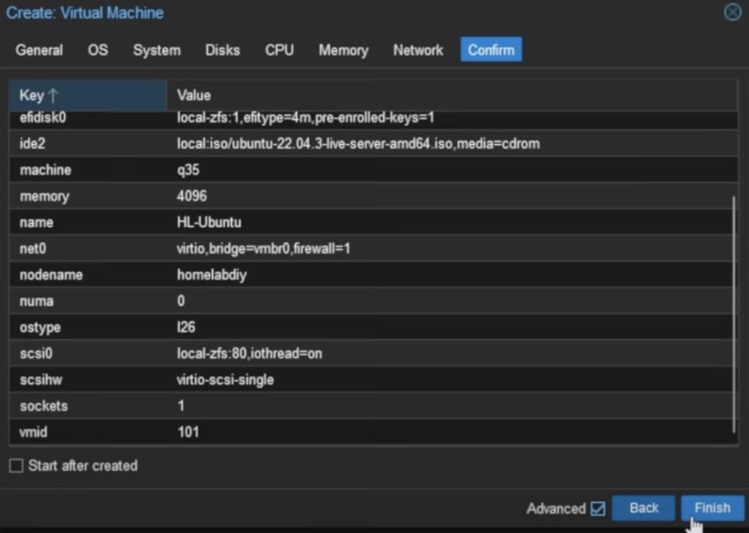Enable Start after created checkbox
The image size is (749, 533).
[x=16, y=466]
